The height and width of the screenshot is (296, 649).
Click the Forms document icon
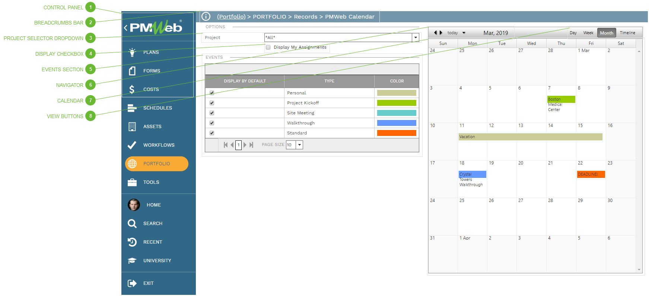pyautogui.click(x=132, y=71)
